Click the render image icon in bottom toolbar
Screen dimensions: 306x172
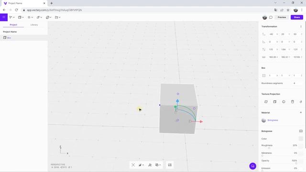tap(170, 165)
